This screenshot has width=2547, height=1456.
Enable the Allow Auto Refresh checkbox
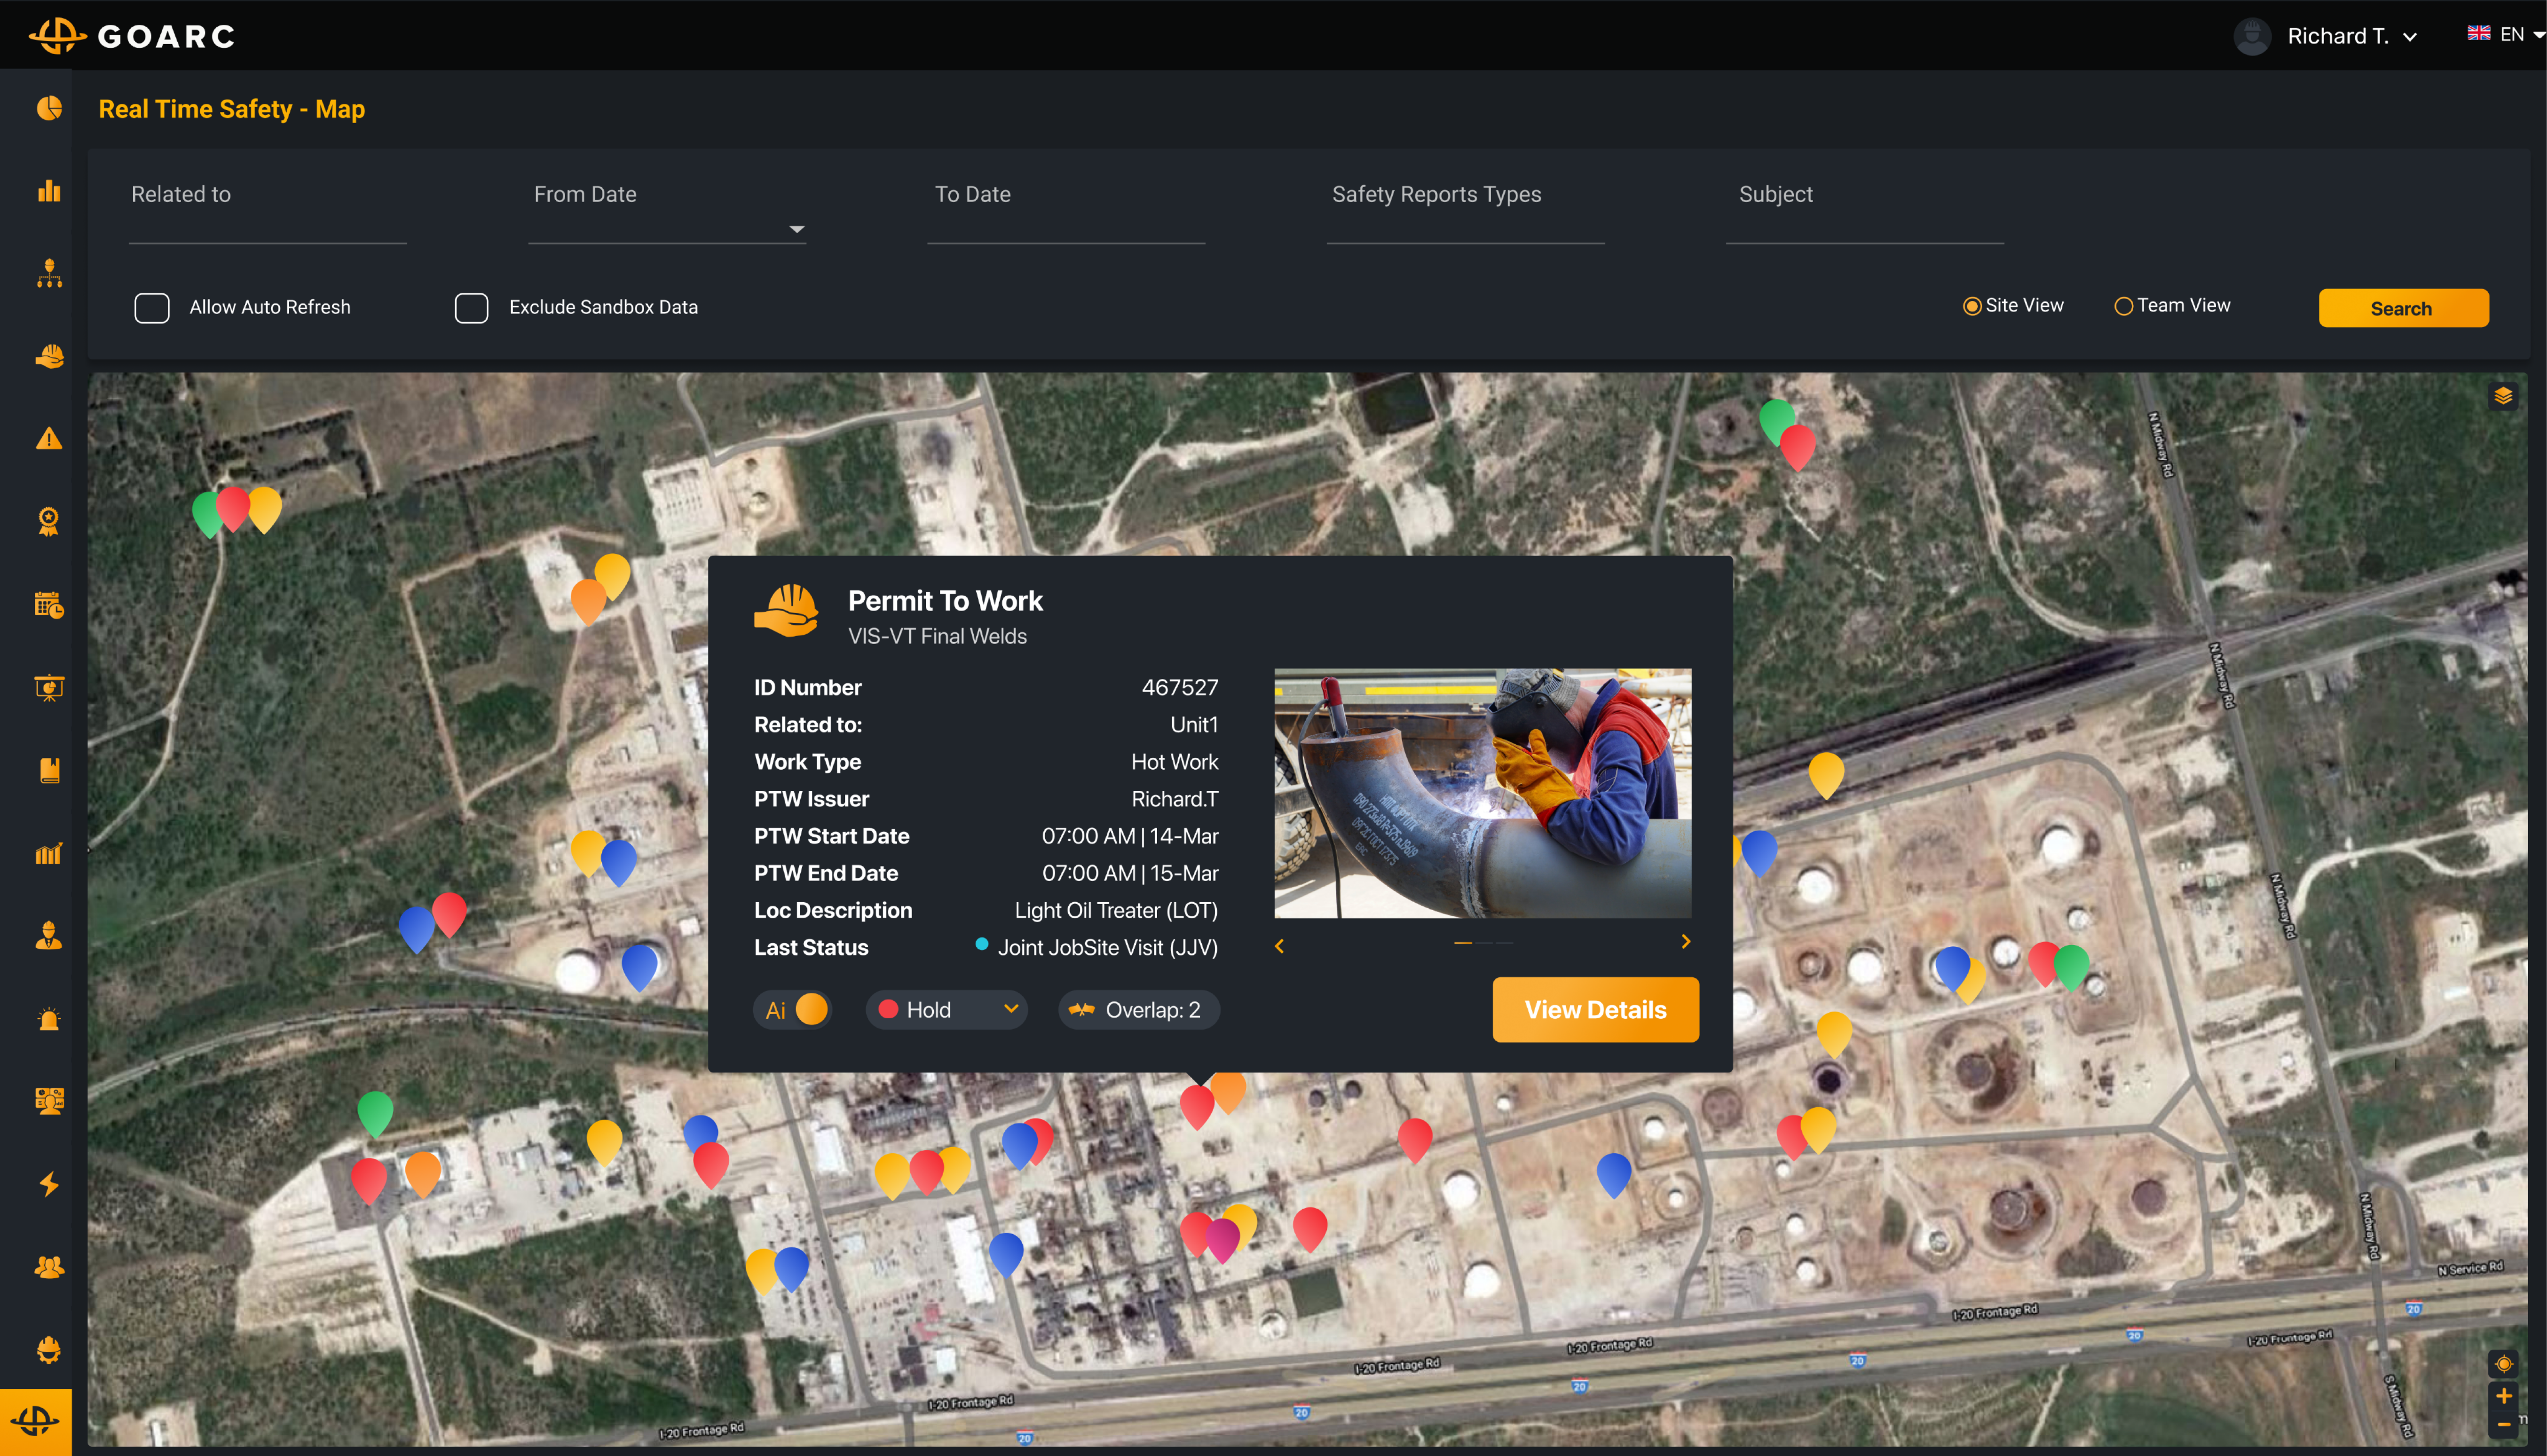[152, 308]
